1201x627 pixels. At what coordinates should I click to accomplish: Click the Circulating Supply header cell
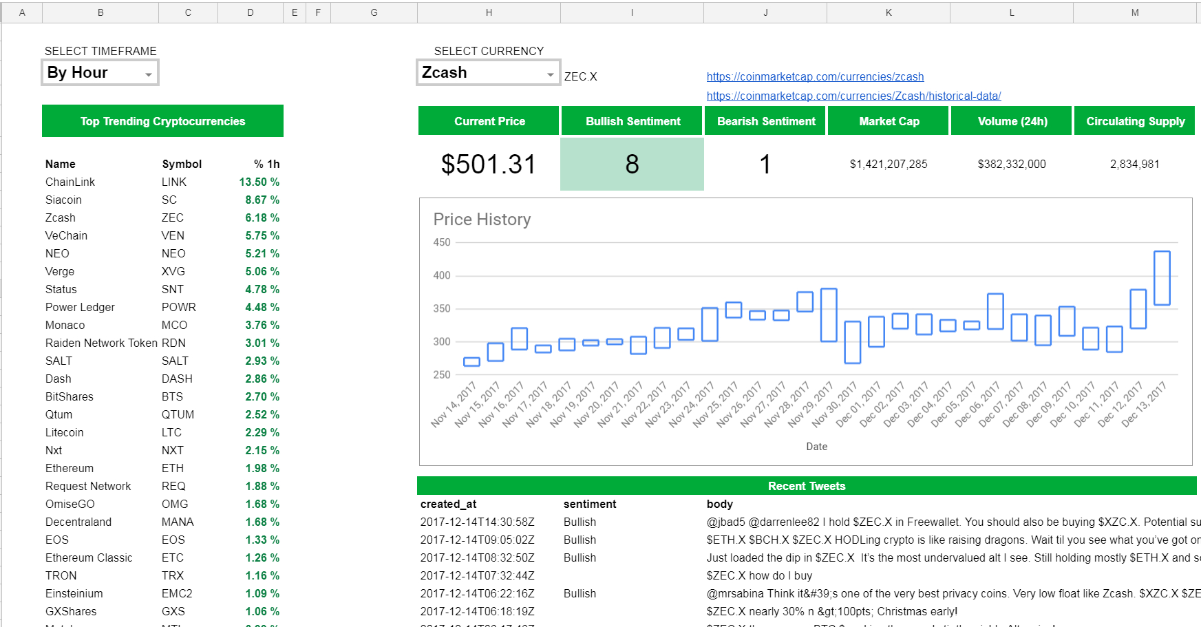point(1135,121)
